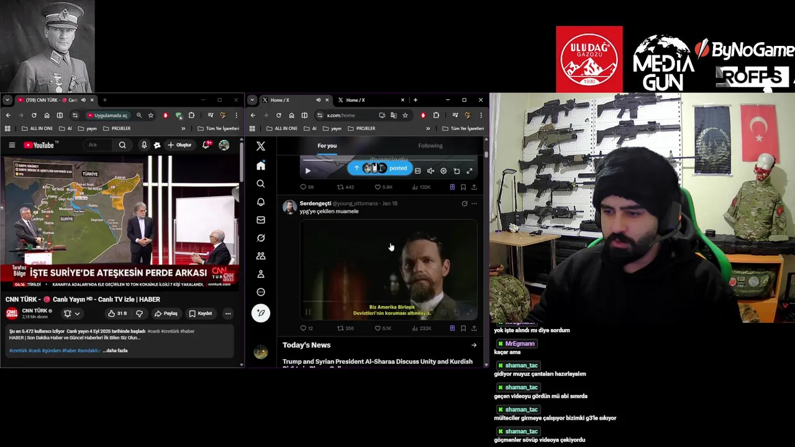Open YouTube account avatar menu
This screenshot has width=795, height=447.
tap(224, 145)
